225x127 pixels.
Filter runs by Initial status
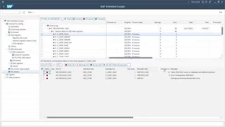coord(67,19)
